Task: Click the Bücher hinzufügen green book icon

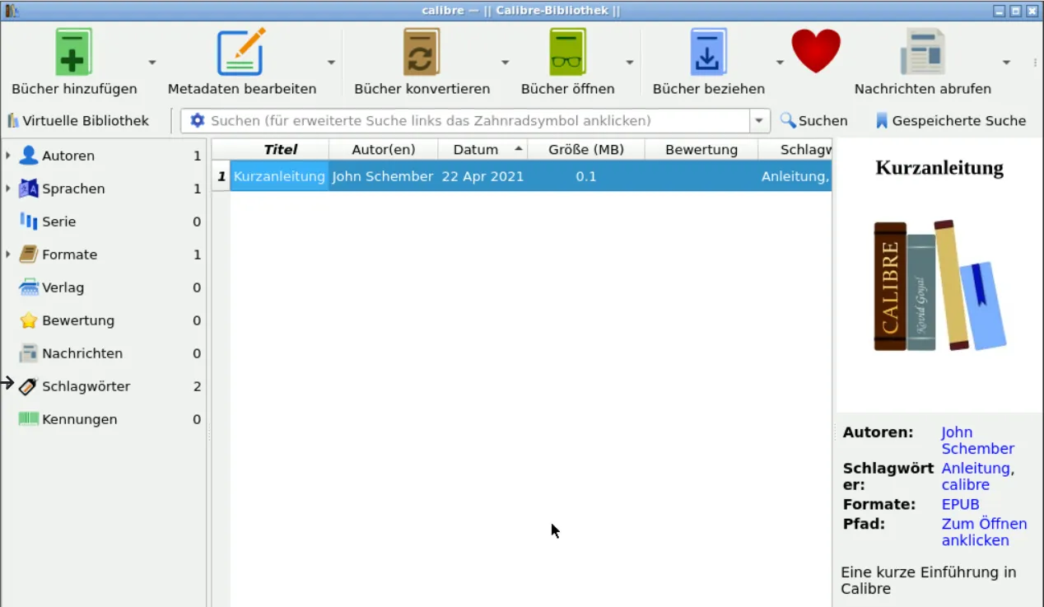Action: (73, 52)
